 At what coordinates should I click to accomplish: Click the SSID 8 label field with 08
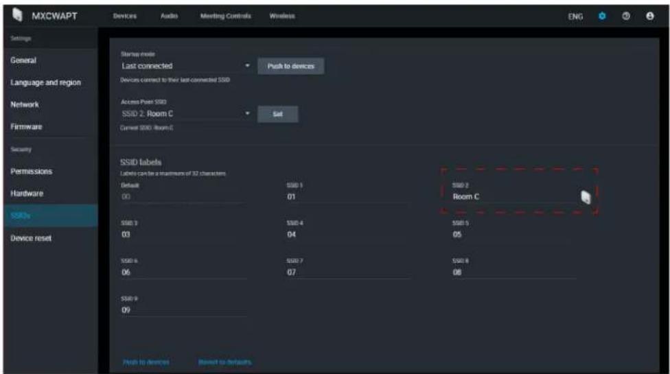click(x=514, y=273)
